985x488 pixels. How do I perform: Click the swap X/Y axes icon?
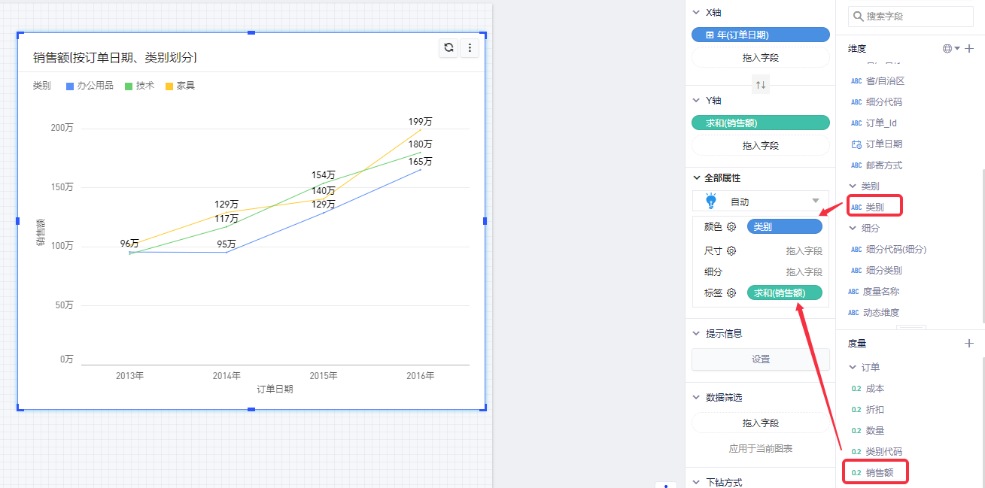point(761,85)
